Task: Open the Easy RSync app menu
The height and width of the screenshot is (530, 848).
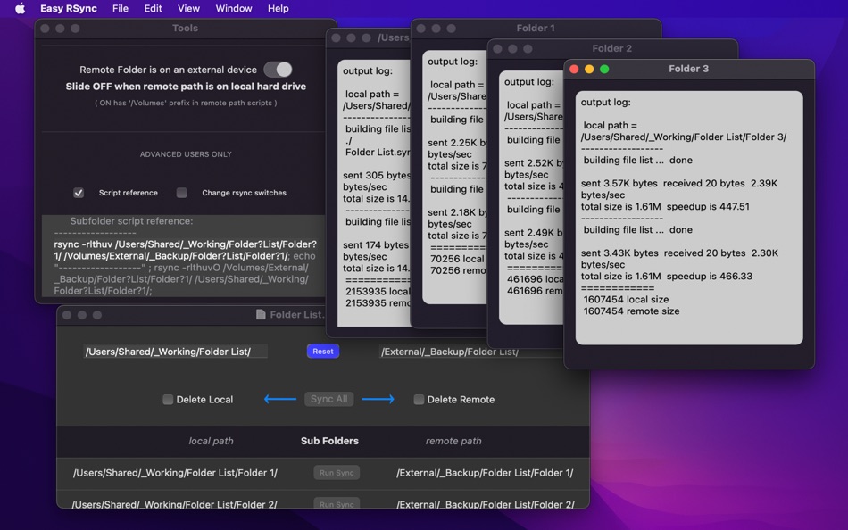Action: (69, 9)
